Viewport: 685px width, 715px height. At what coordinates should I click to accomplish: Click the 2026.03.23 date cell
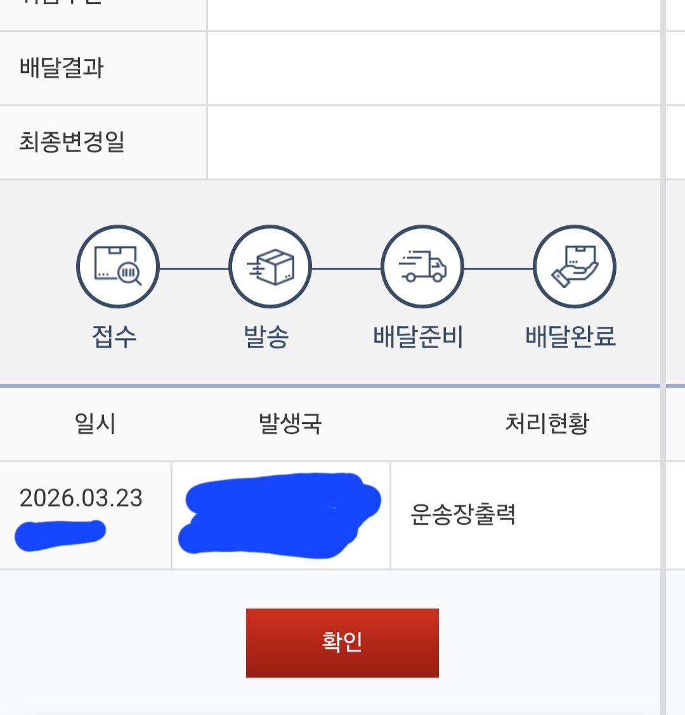click(81, 499)
